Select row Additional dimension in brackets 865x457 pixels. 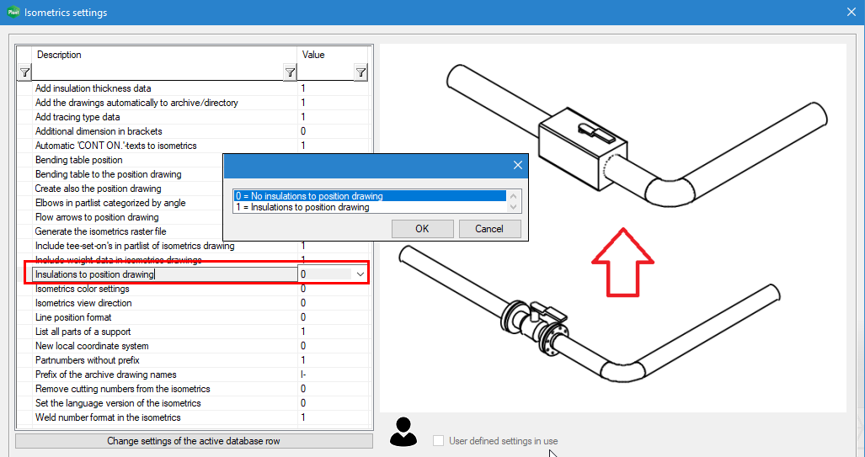(x=193, y=131)
